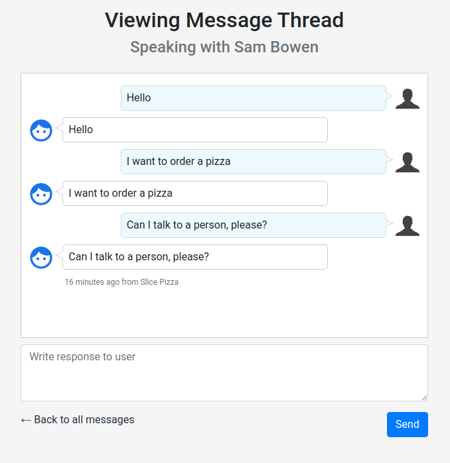Click blue face avatar next to white pizza message
The width and height of the screenshot is (450, 463).
click(41, 193)
